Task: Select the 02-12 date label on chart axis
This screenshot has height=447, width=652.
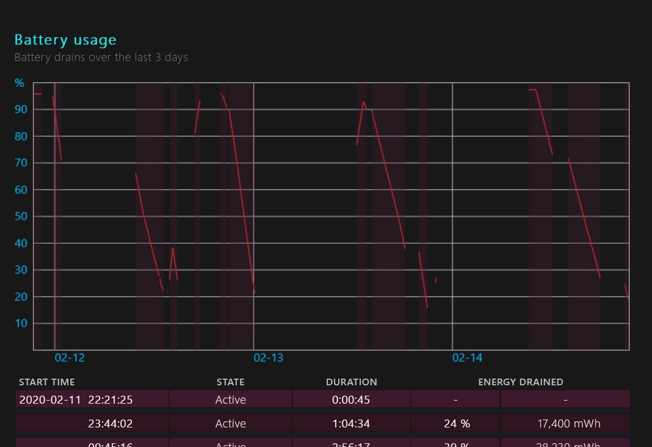Action: tap(70, 358)
